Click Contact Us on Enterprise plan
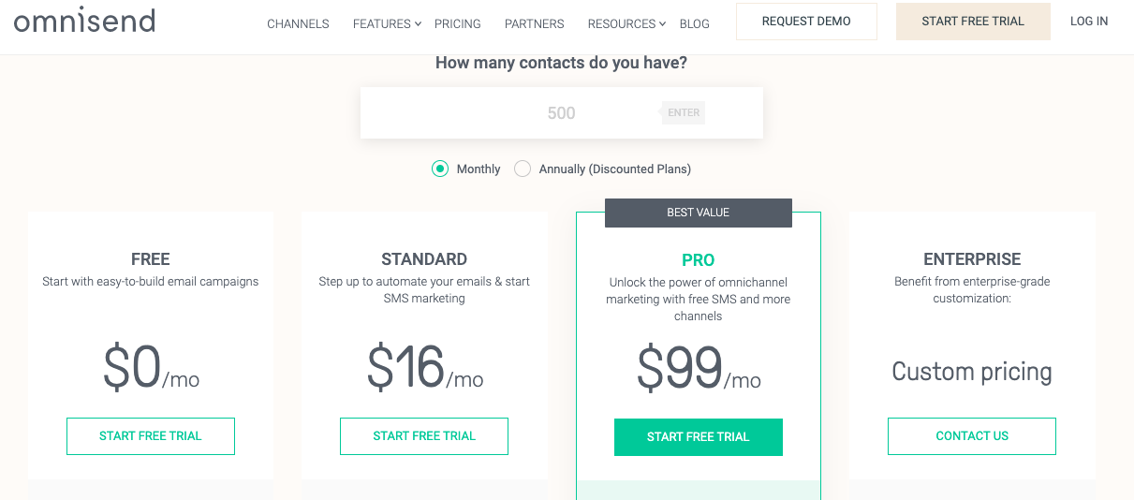The height and width of the screenshot is (500, 1134). (x=972, y=436)
